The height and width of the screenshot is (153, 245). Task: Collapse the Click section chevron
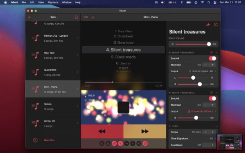coord(217,126)
